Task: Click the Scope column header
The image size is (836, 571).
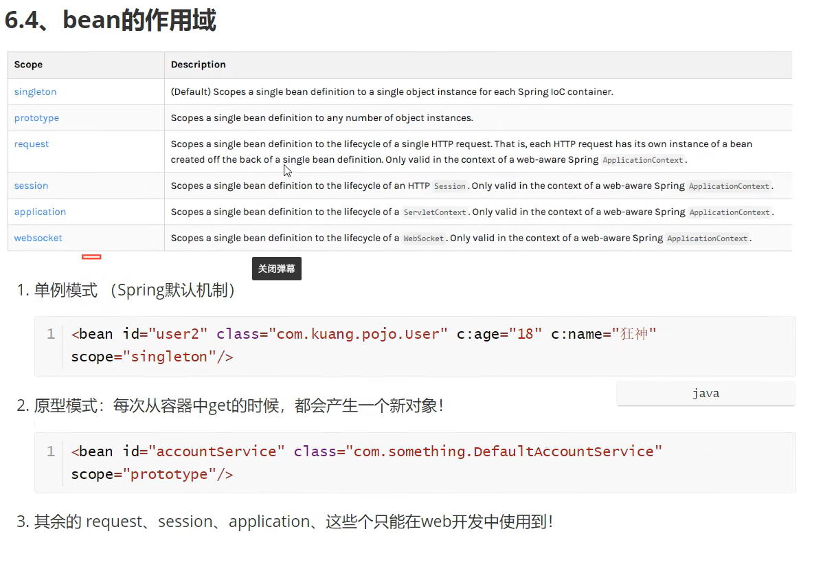Action: coord(28,65)
